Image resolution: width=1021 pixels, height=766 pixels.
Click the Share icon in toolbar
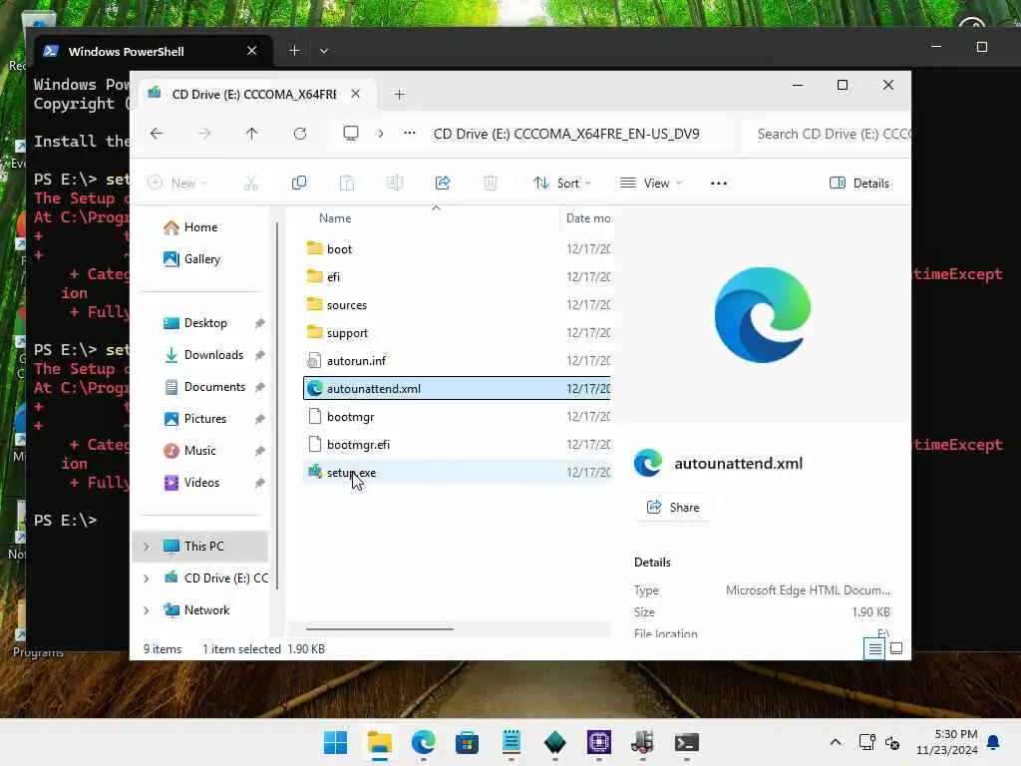[443, 184]
